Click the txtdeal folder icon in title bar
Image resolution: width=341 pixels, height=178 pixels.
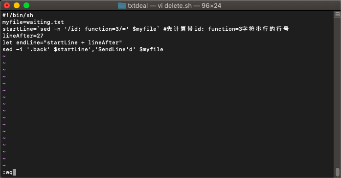pyautogui.click(x=122, y=6)
